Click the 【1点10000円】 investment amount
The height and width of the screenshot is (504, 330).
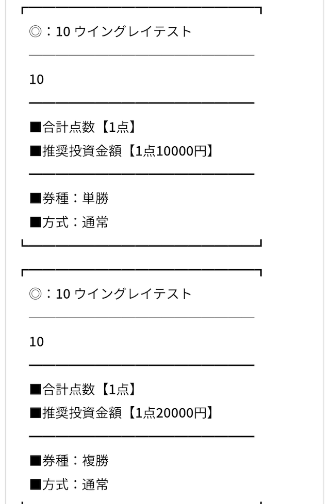click(170, 151)
